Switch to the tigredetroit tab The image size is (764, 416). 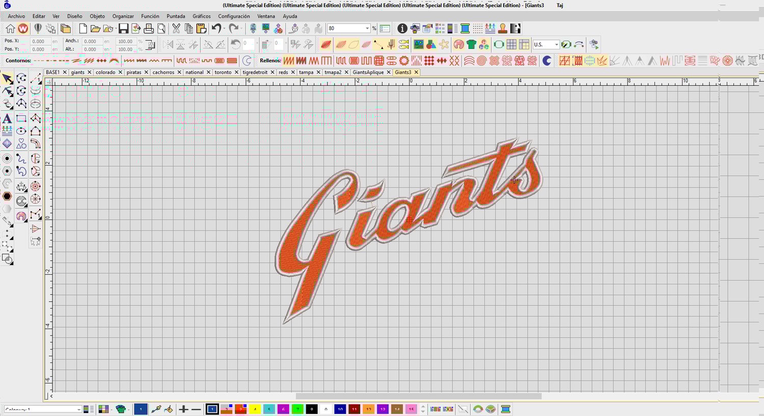tap(255, 72)
